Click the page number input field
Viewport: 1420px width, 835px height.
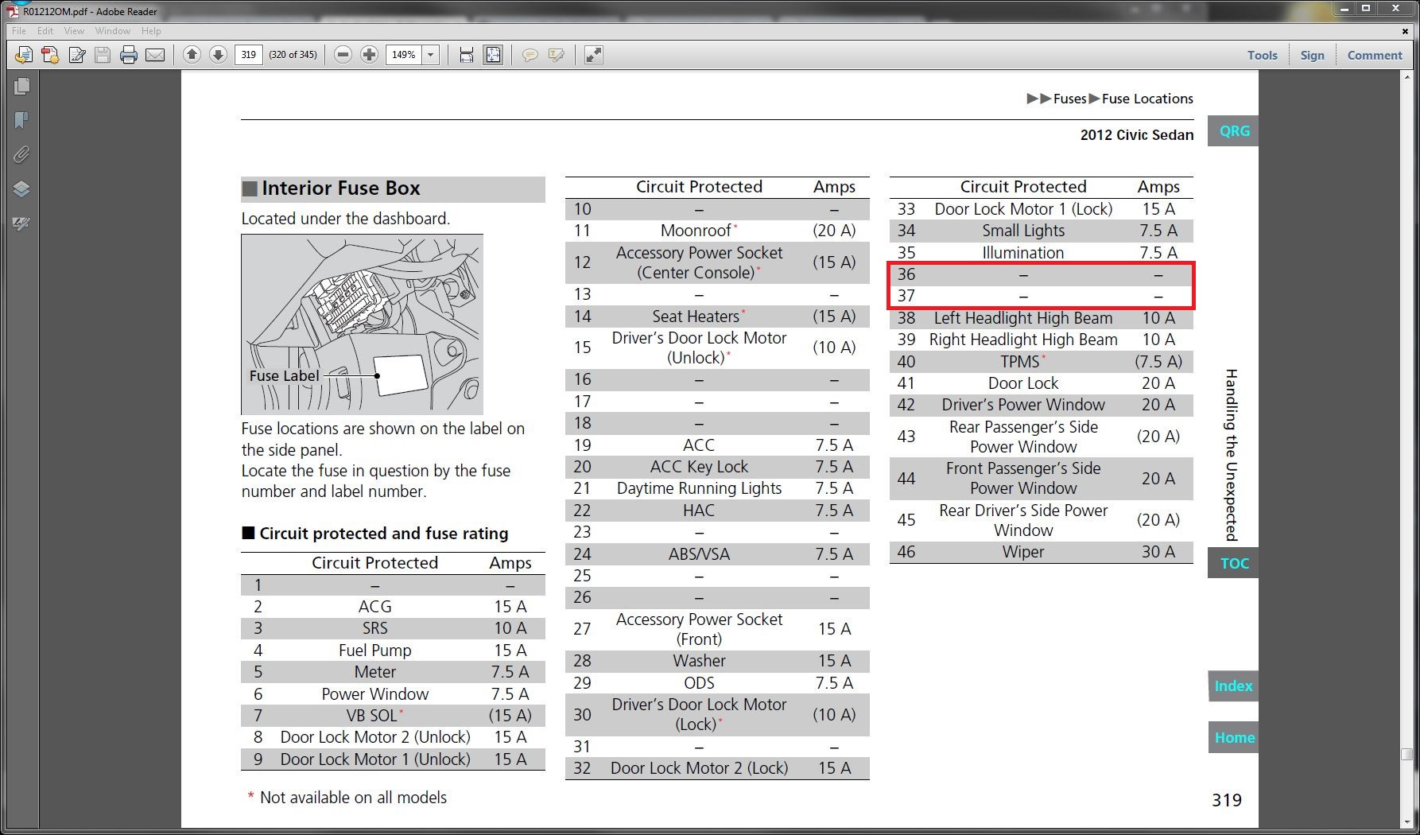coord(249,55)
